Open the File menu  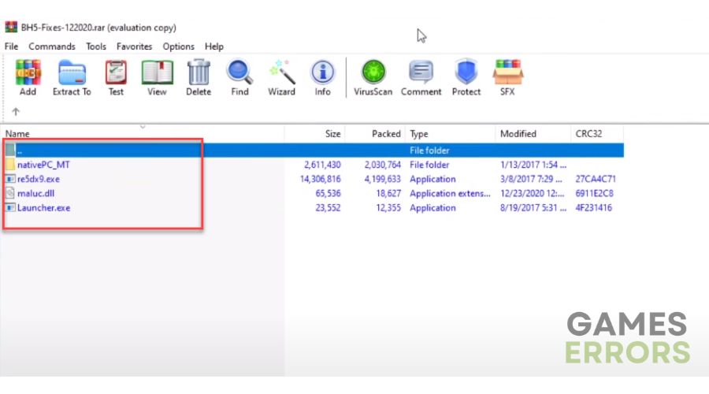coord(11,46)
